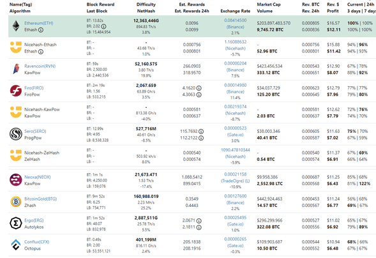The image size is (376, 258).
Task: Click the Rev. $ column header
Action: pos(333,4)
